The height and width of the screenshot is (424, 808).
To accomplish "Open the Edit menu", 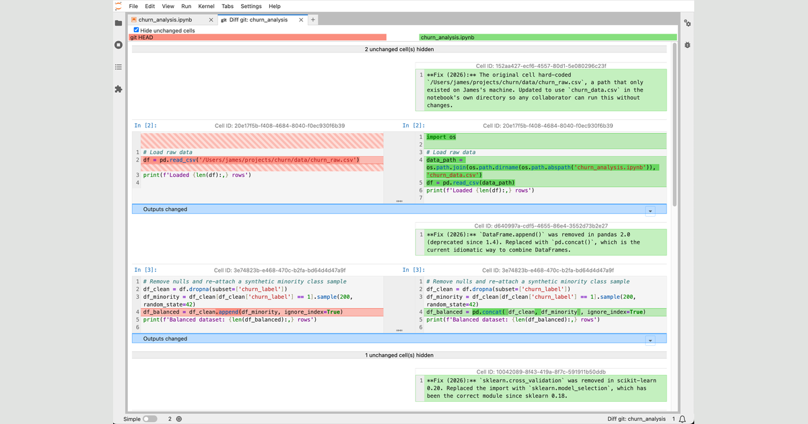I will 149,6.
